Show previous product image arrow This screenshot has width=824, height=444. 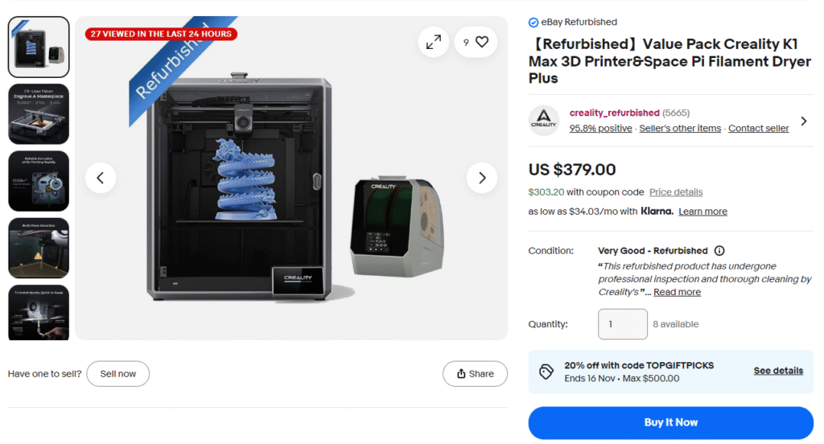(x=101, y=178)
